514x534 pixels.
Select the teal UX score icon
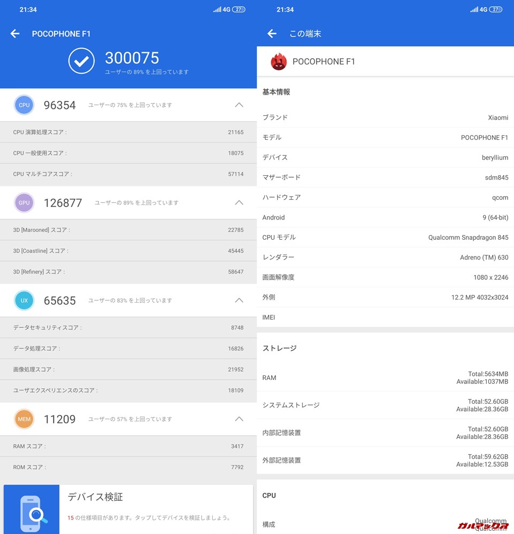[x=24, y=300]
